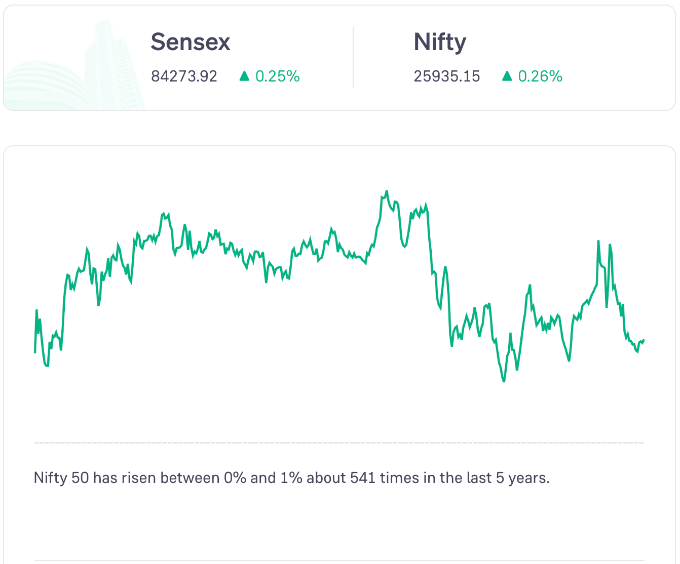Click the Sensex 0.25% change figure

(278, 76)
